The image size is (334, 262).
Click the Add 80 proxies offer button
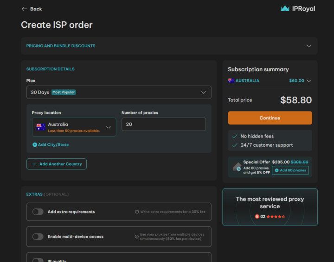290,170
